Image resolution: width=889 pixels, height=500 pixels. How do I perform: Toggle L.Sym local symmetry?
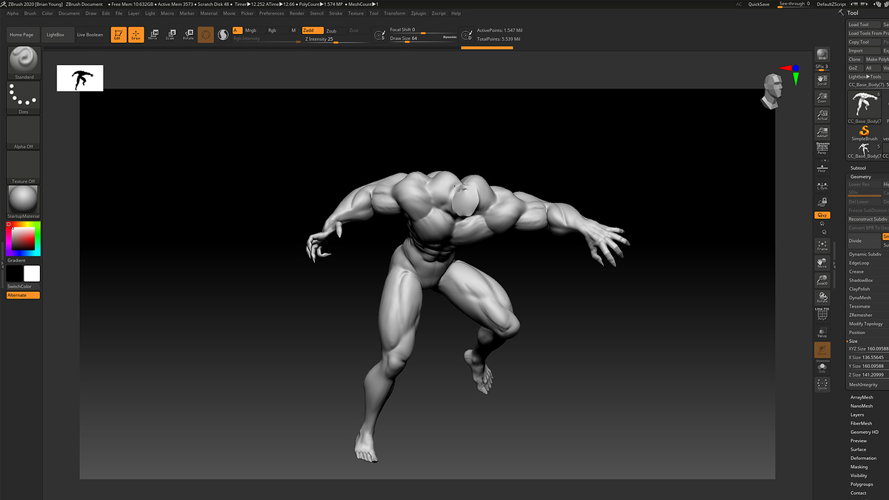pyautogui.click(x=822, y=184)
